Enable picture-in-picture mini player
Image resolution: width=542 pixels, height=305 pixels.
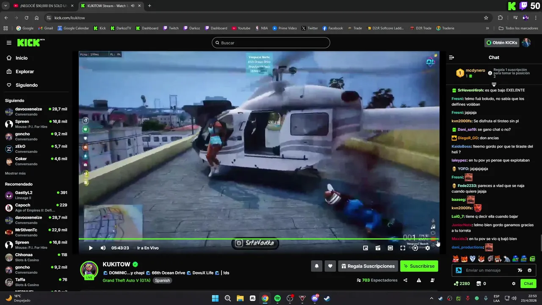365,248
